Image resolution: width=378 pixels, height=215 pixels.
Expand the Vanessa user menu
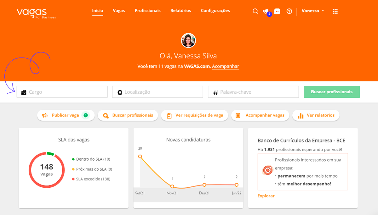click(x=313, y=11)
